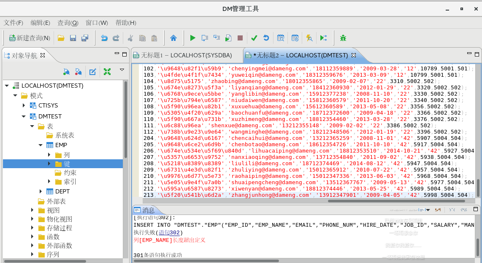This screenshot has height=263, width=482.
Task: Click the Cut scissors icon
Action: click(x=130, y=38)
